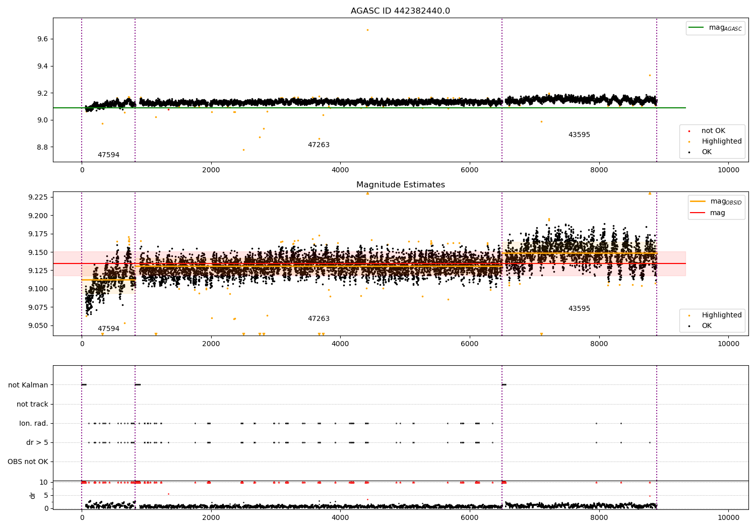This screenshot has width=756, height=529.
Task: Click the '43595' label in Magnitude Estimates panel
Action: (579, 309)
